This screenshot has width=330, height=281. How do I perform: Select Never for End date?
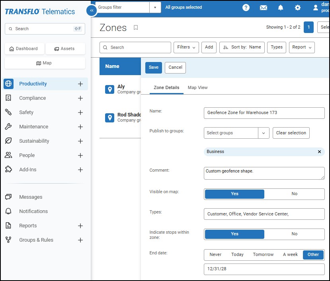coord(215,255)
